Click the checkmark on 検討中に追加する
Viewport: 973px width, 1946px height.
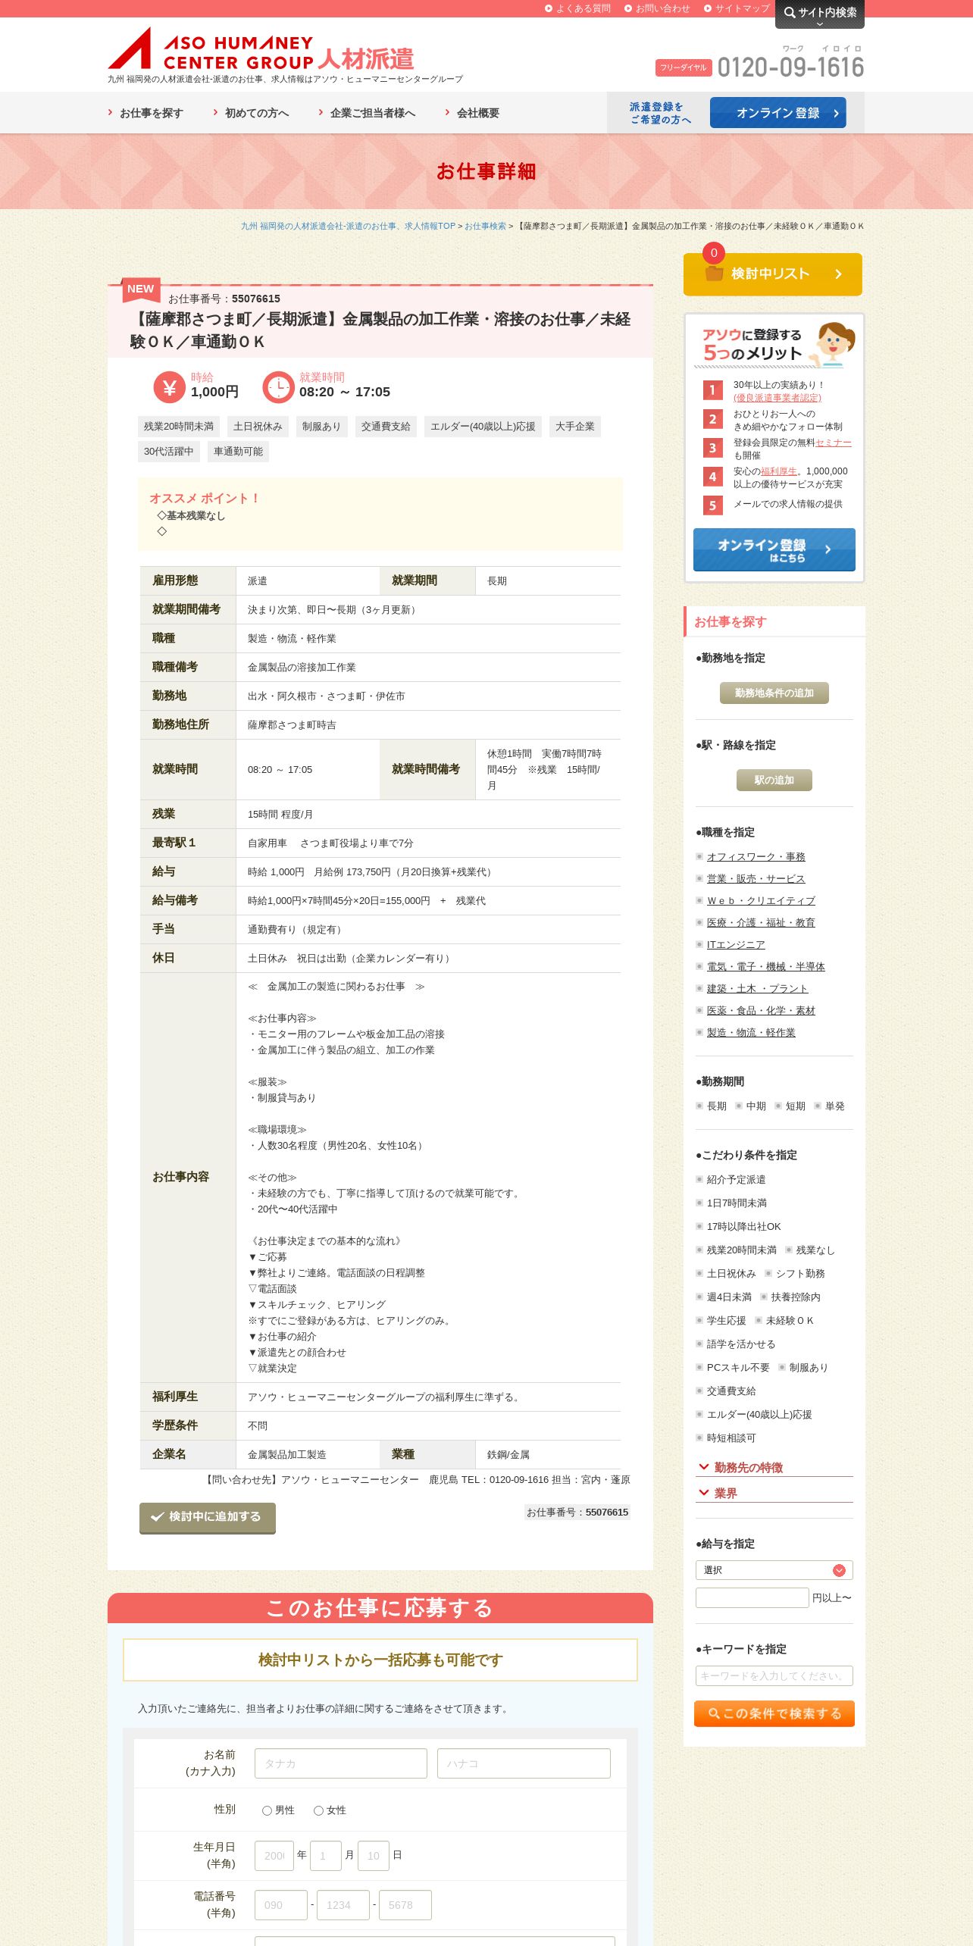(x=158, y=1516)
